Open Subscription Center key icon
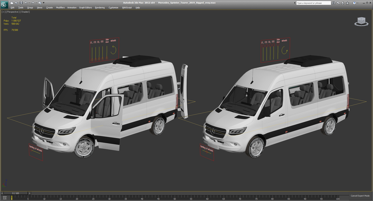This screenshot has width=373, height=201. click(x=338, y=3)
